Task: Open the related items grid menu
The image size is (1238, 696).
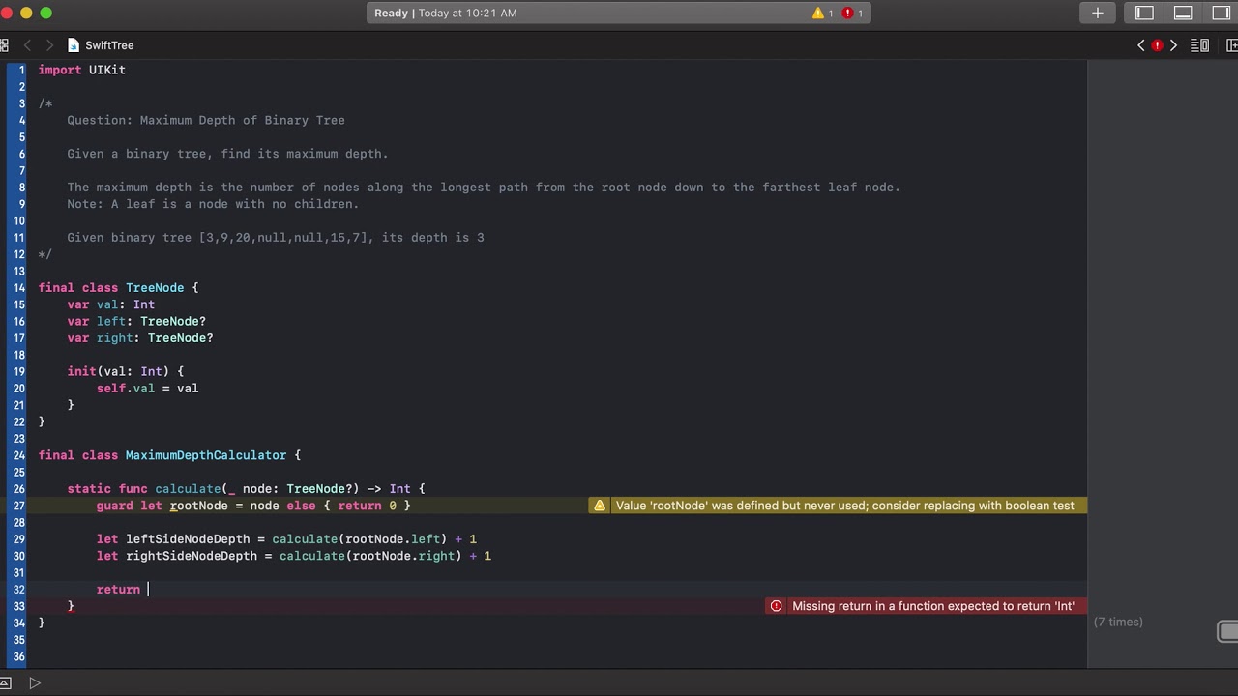Action: click(x=4, y=45)
